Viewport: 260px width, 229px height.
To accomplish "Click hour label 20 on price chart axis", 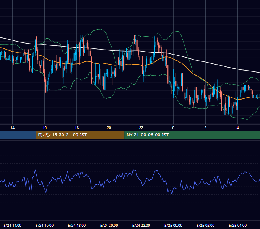I will click(x=109, y=128).
